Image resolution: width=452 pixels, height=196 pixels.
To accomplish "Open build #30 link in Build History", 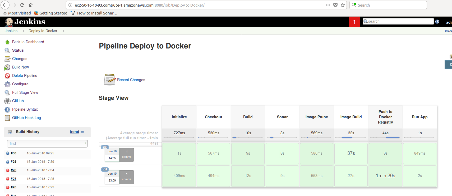I will pos(13,153).
